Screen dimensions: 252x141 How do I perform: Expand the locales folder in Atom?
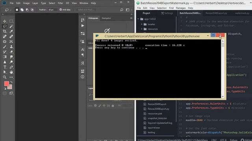(142, 24)
